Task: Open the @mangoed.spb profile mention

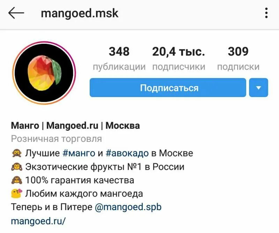Action: (128, 207)
